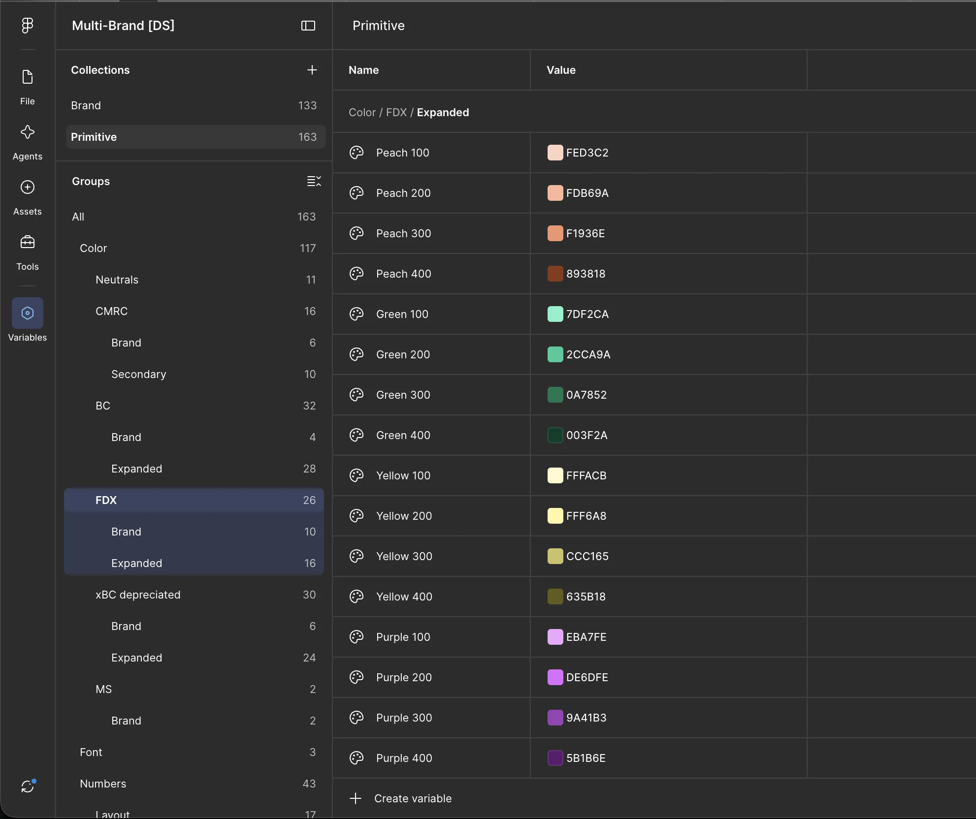The width and height of the screenshot is (976, 819).
Task: Click the Create variable button
Action: (400, 798)
